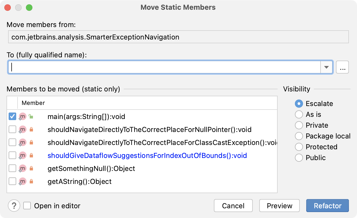This screenshot has height=218, width=357.
Task: Set visibility to Public
Action: click(299, 158)
